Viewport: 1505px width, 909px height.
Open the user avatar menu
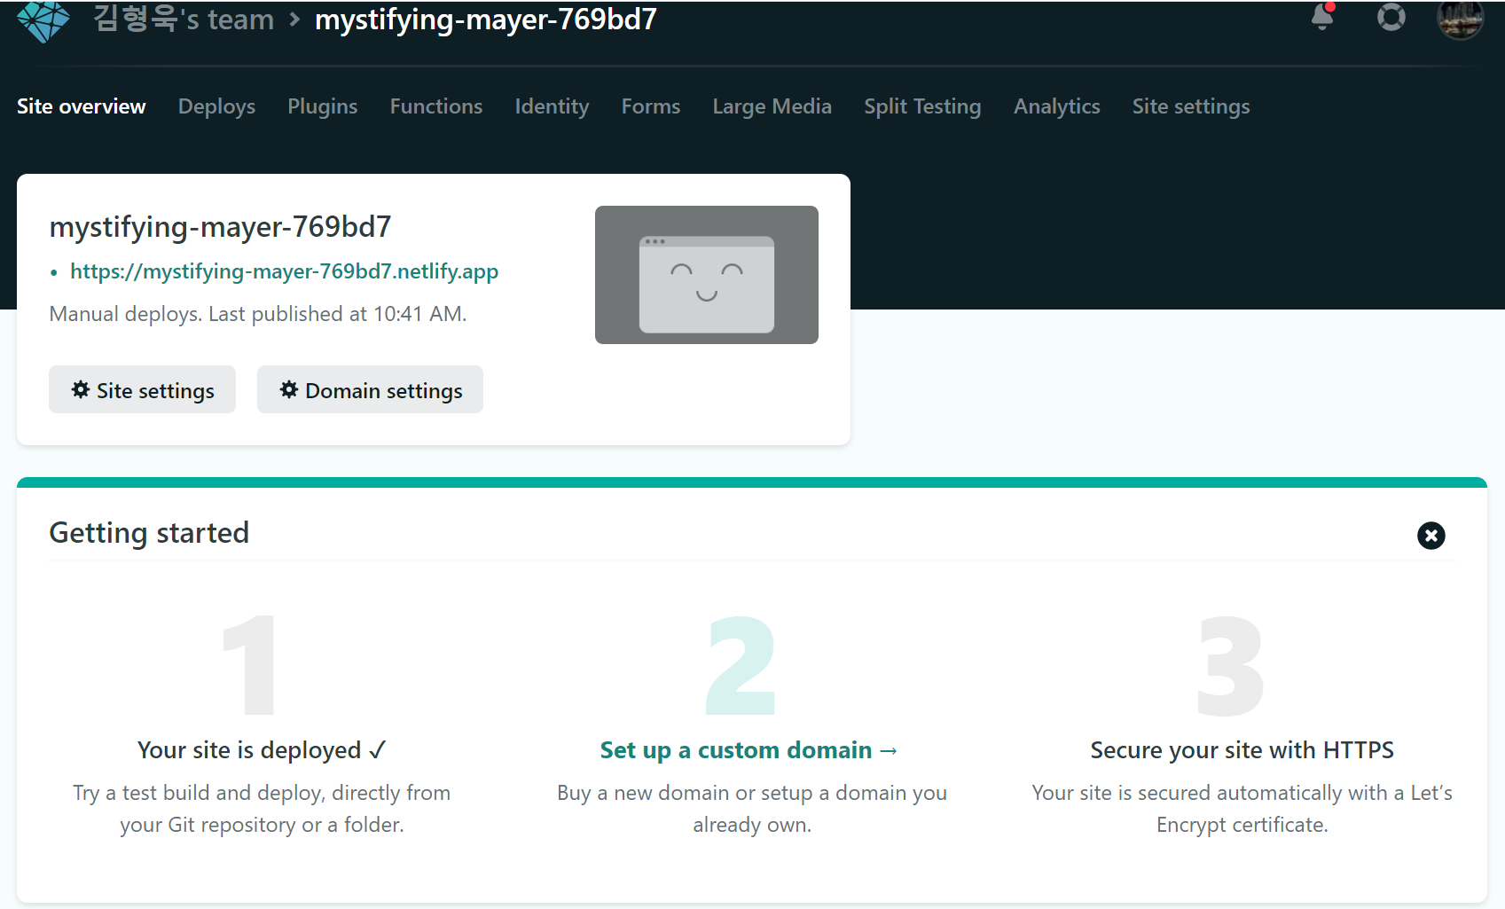click(x=1460, y=20)
